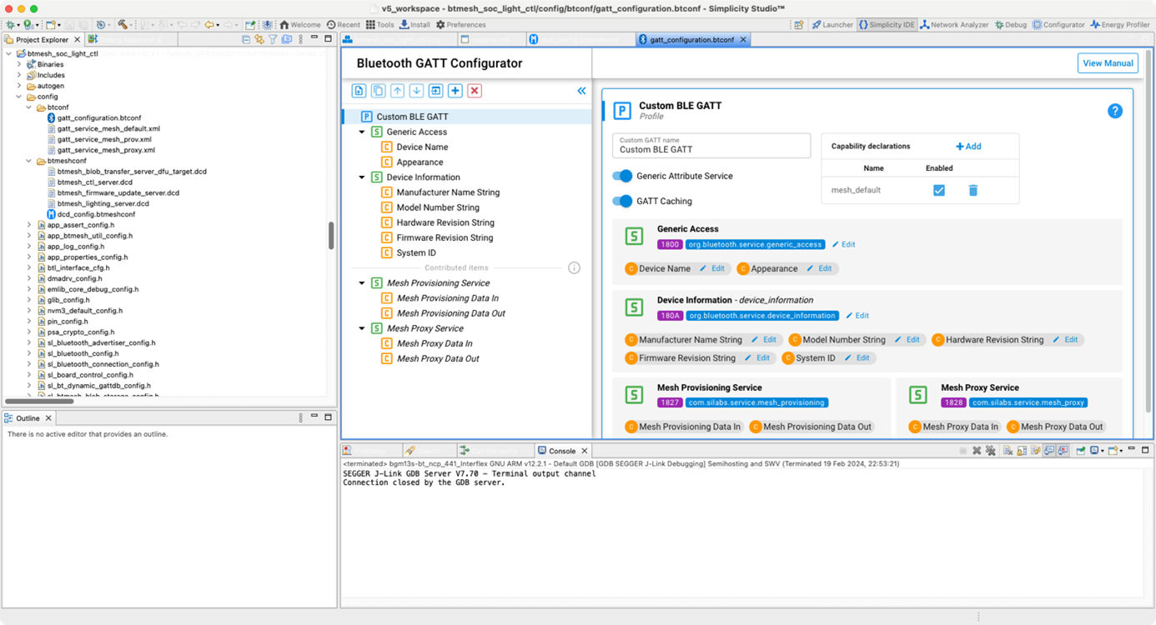The image size is (1156, 625).
Task: Move the selected GATT item down
Action: click(417, 90)
